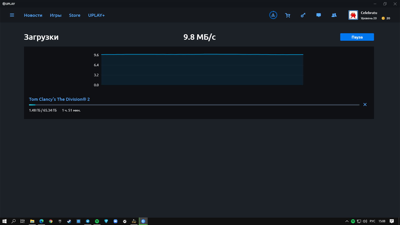Open Zoom from taskbar
The height and width of the screenshot is (225, 400).
[115, 221]
